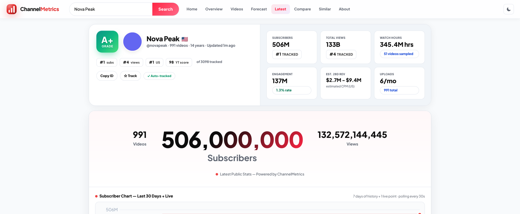Click the @novapeak channel details line
This screenshot has width=520, height=214.
click(x=191, y=46)
